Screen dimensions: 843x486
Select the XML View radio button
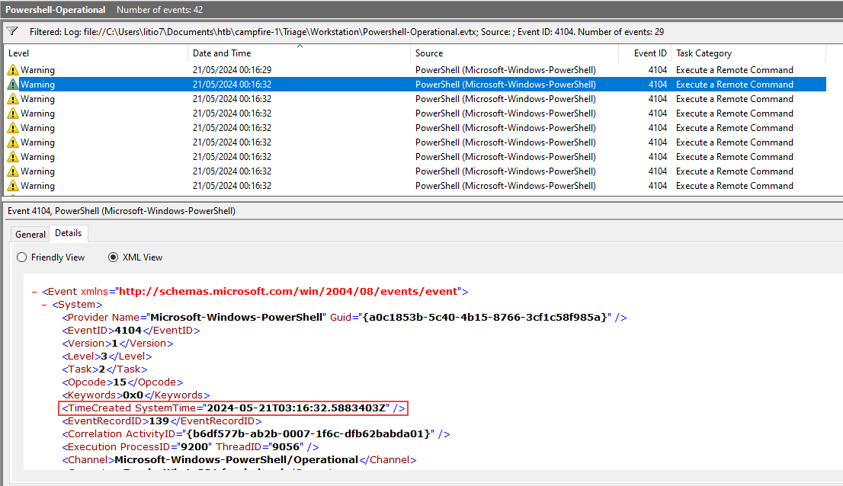click(113, 257)
